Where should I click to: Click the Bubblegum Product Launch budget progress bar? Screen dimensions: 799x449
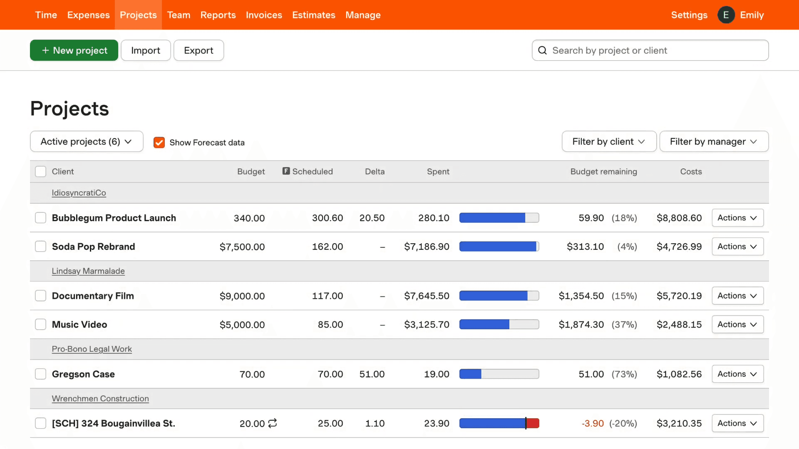pyautogui.click(x=499, y=218)
